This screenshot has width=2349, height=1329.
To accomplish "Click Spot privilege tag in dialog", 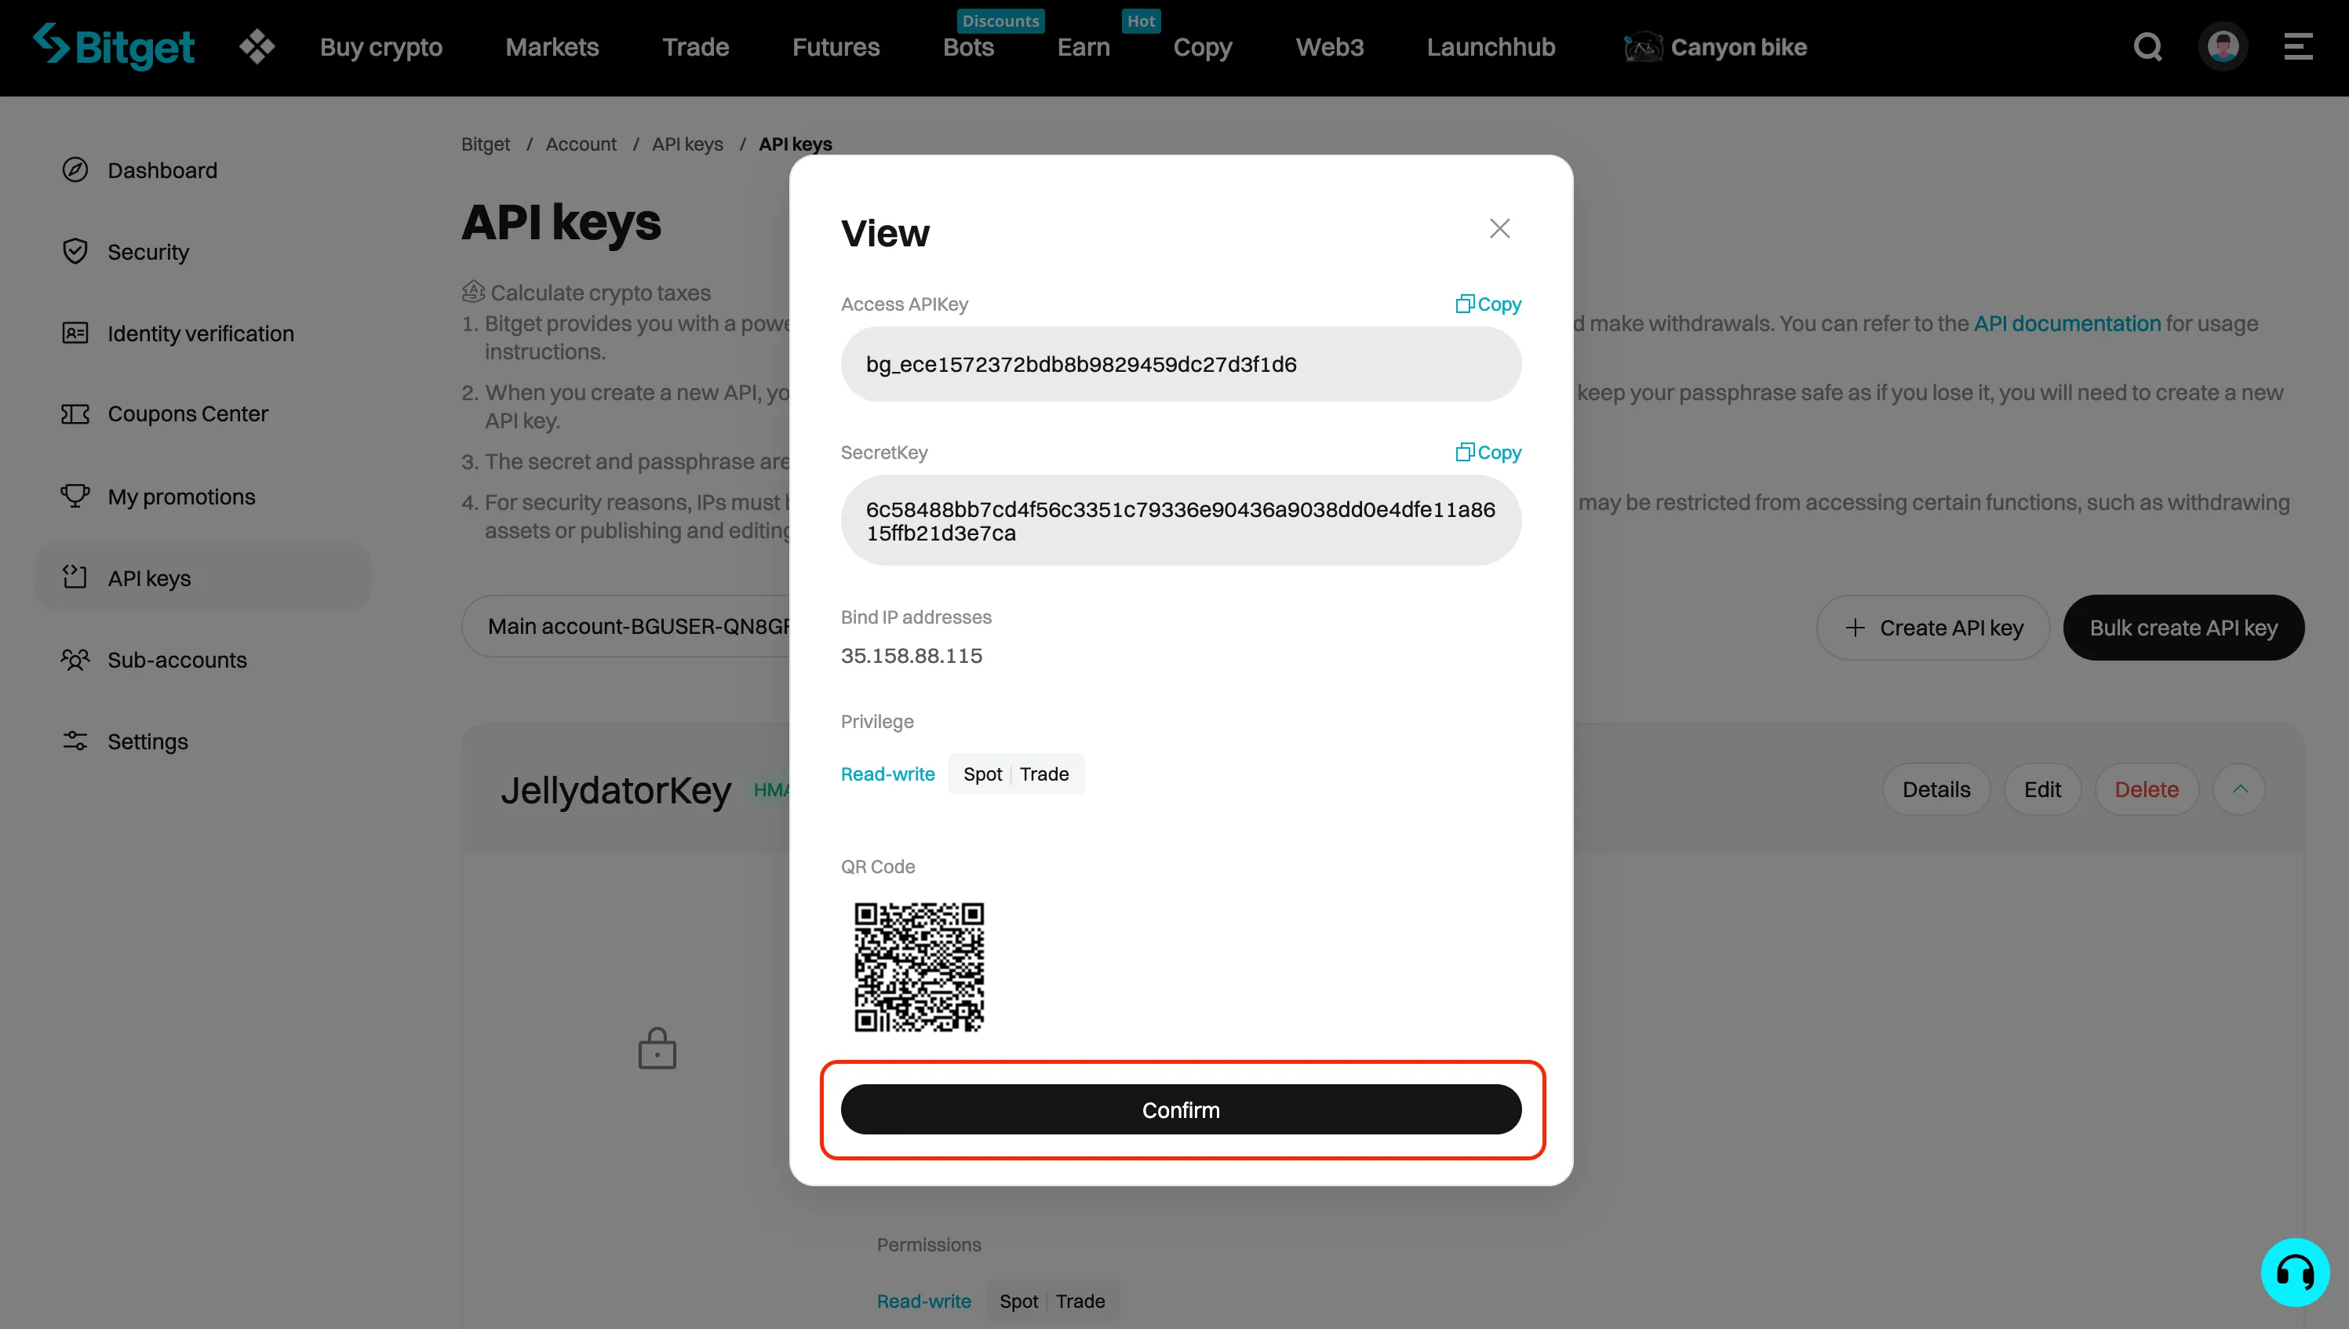I will (x=982, y=774).
